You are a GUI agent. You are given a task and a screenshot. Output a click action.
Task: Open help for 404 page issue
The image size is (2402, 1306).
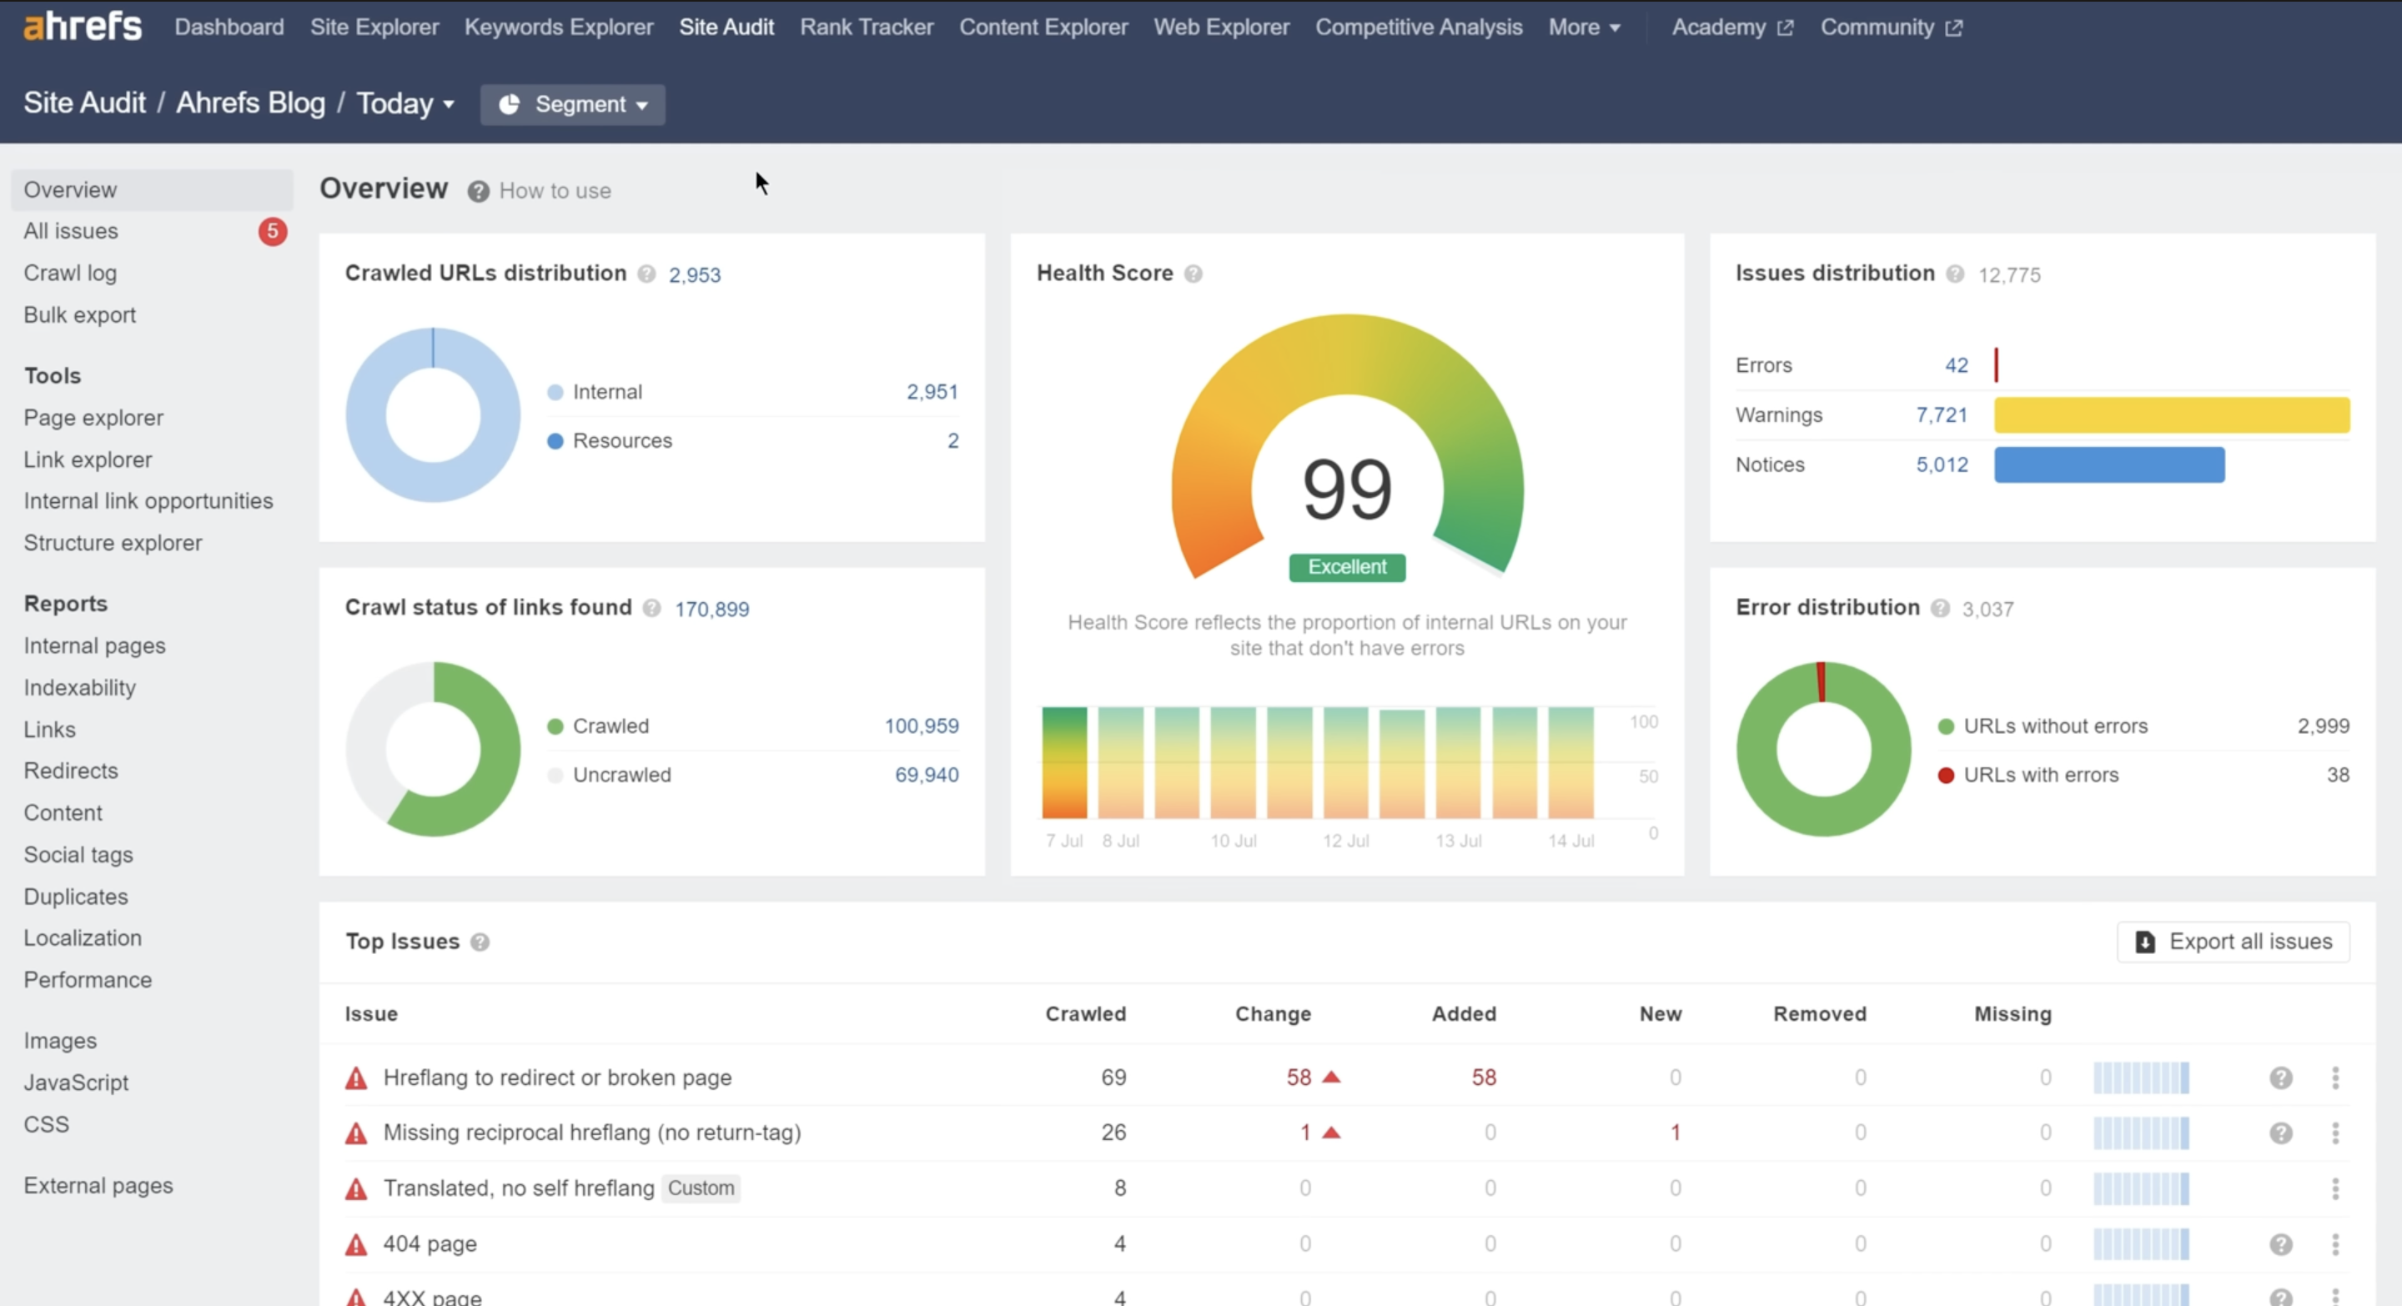2281,1243
